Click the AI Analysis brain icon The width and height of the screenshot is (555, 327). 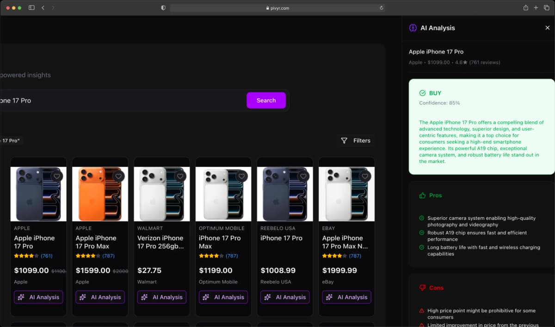413,28
